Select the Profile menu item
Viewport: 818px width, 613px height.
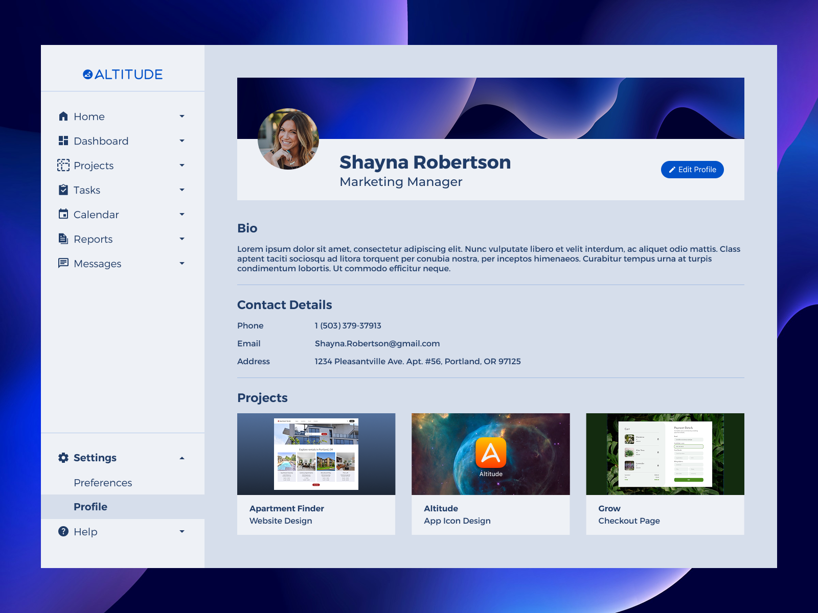coord(90,506)
